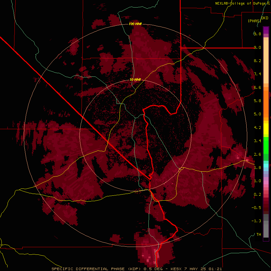Screen dimensions: 271x271
Task: Click the 9.0 scale value
Action: [257, 47]
